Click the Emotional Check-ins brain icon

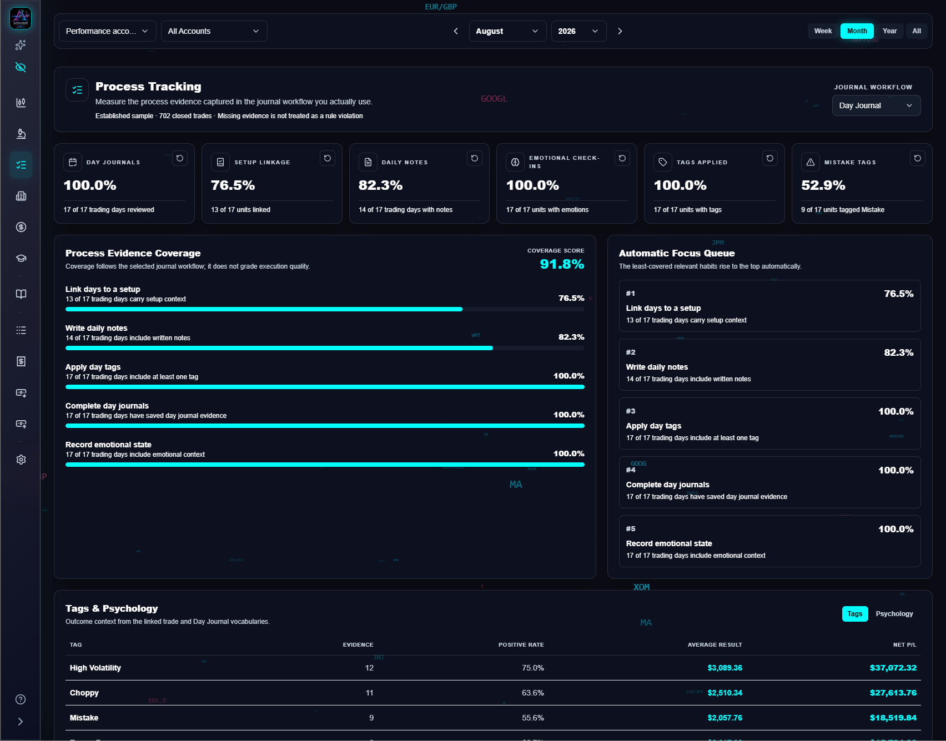point(515,162)
